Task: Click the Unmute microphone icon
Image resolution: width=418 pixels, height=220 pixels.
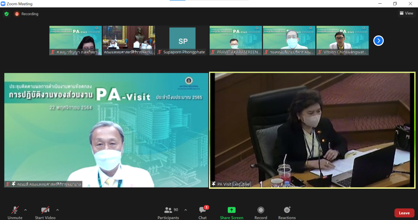Action: [15, 210]
